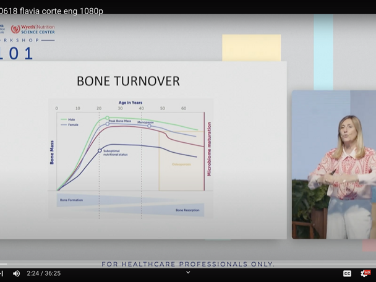Click the BONE TURNOVER slide heading
This screenshot has height=282, width=376.
tap(128, 81)
